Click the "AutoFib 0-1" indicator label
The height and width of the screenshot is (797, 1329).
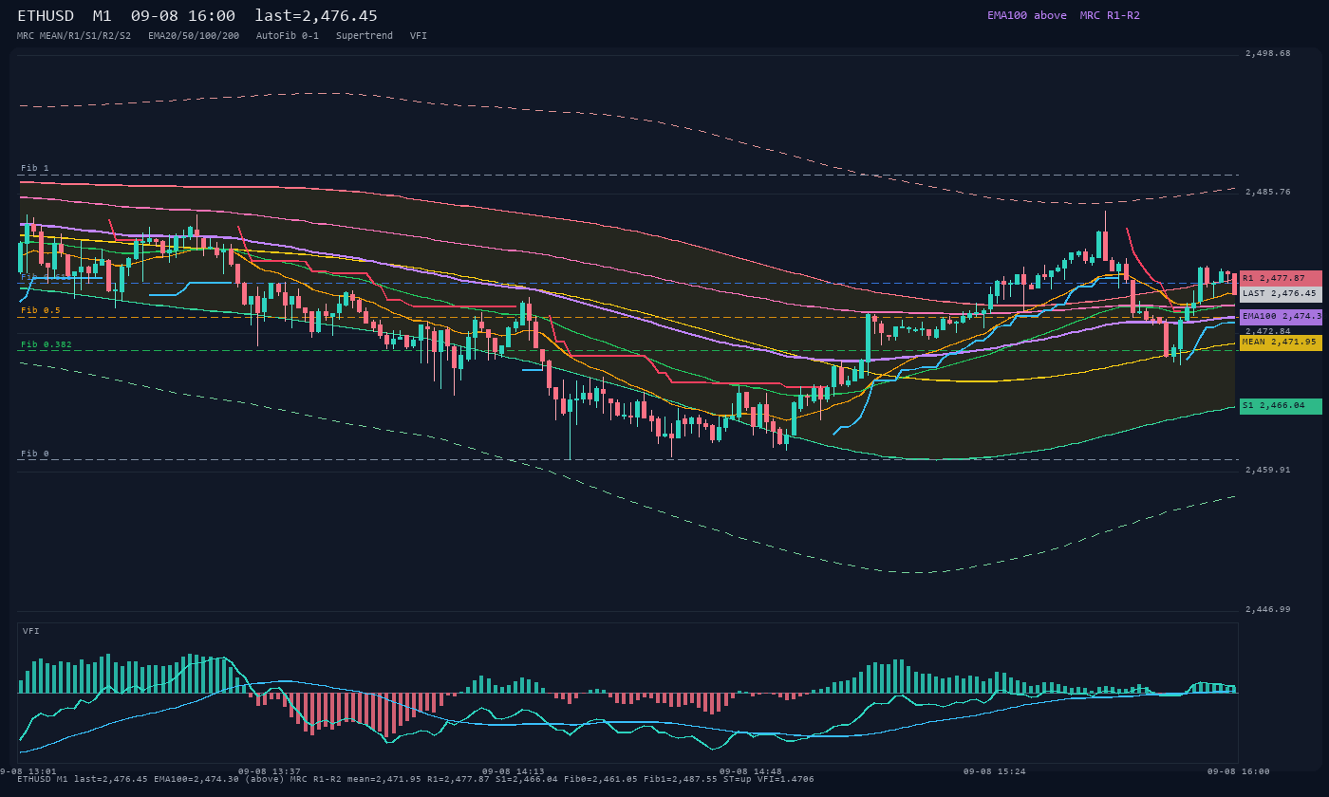288,35
